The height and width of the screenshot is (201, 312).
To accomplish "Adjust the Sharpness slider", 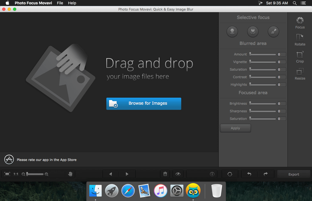I will pyautogui.click(x=263, y=111).
